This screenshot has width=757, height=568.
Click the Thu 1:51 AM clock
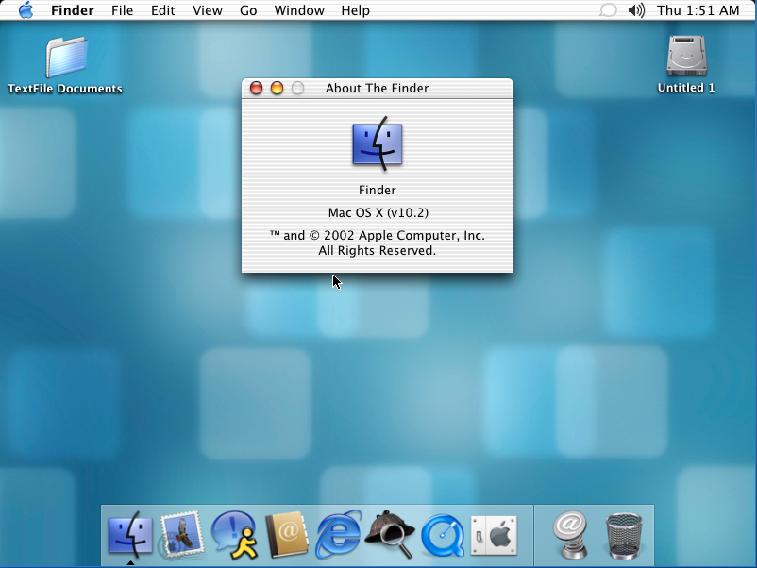[x=698, y=10]
